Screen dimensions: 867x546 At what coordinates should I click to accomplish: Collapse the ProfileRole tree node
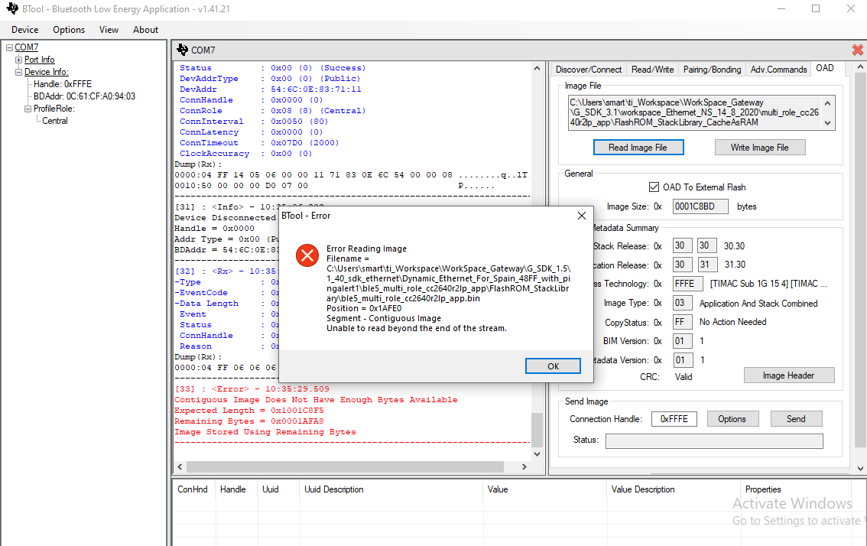[28, 109]
